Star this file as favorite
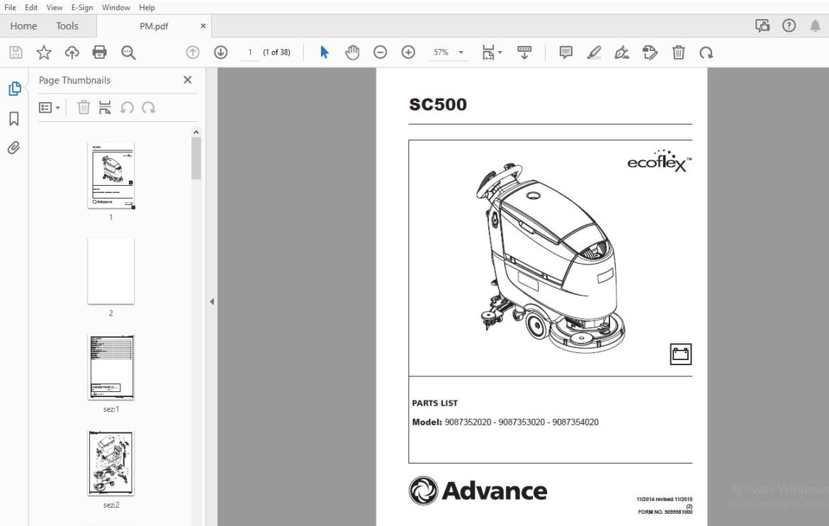This screenshot has width=829, height=526. pyautogui.click(x=44, y=52)
